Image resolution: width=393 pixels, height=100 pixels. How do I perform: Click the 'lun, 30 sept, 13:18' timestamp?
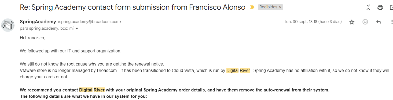click(301, 22)
